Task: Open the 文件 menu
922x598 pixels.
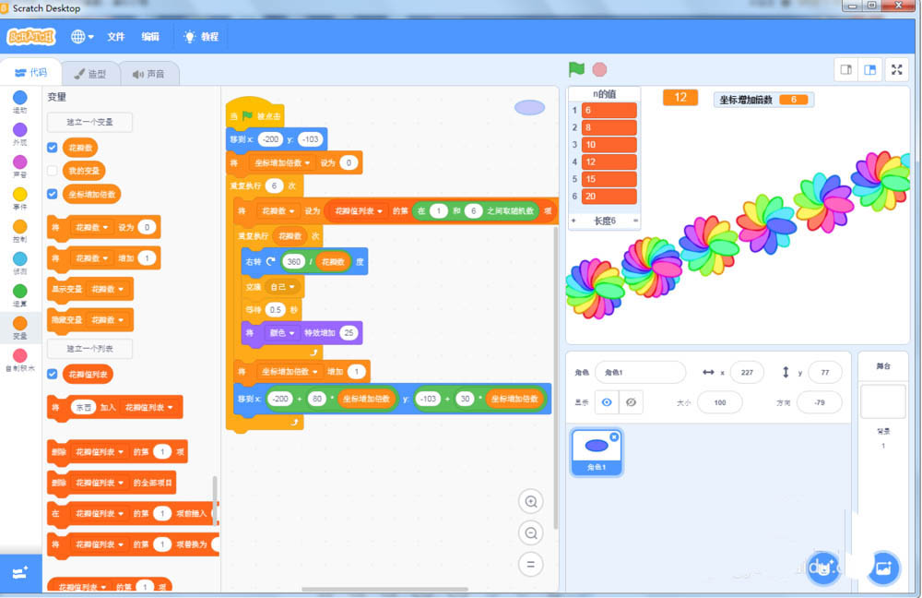Action: pos(116,37)
